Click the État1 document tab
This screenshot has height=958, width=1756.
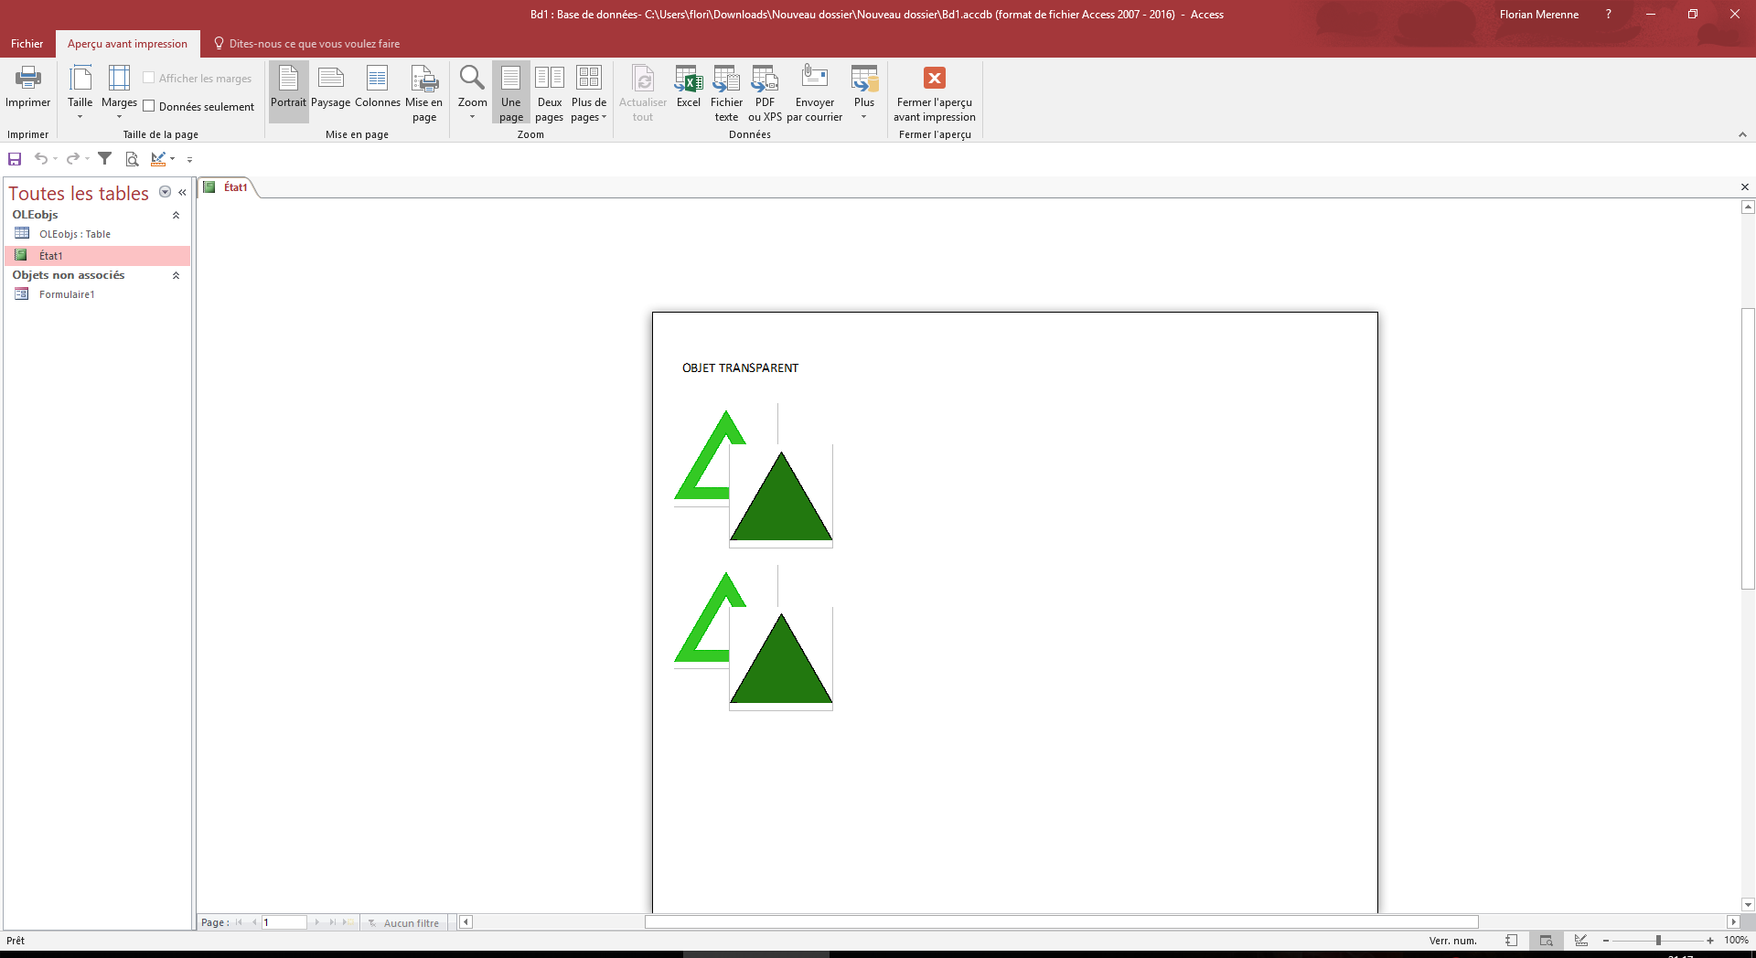point(227,187)
